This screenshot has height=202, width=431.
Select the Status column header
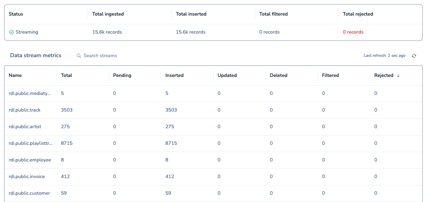point(16,14)
